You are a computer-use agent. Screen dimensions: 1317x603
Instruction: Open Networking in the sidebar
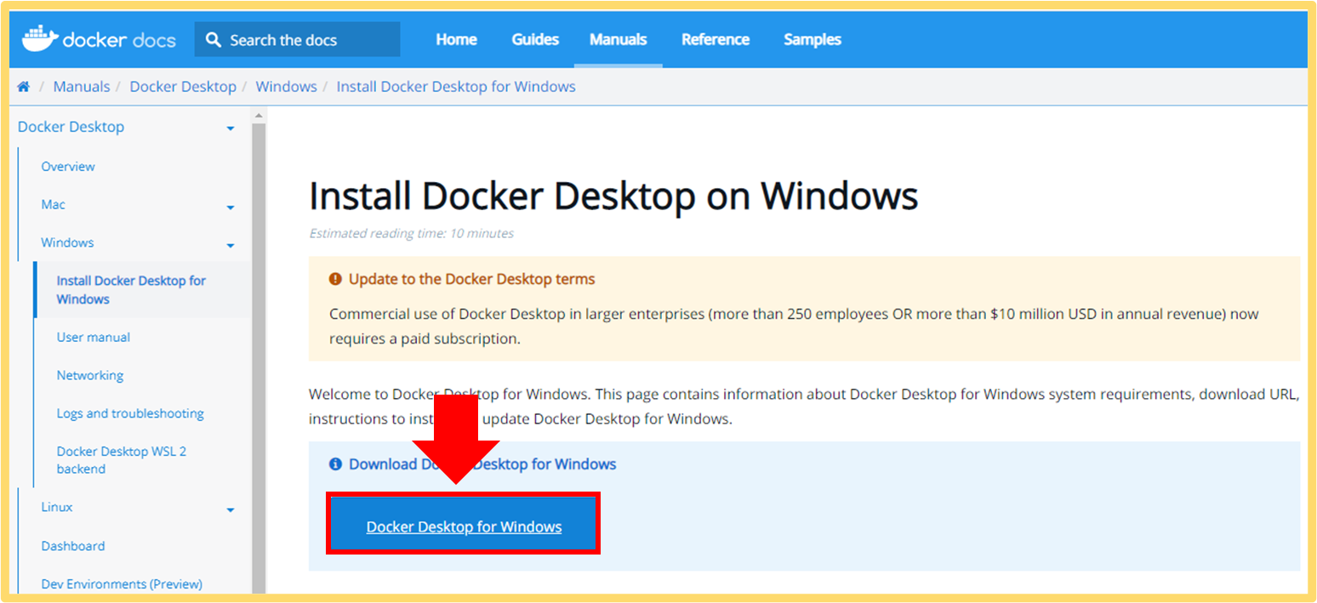click(x=90, y=376)
